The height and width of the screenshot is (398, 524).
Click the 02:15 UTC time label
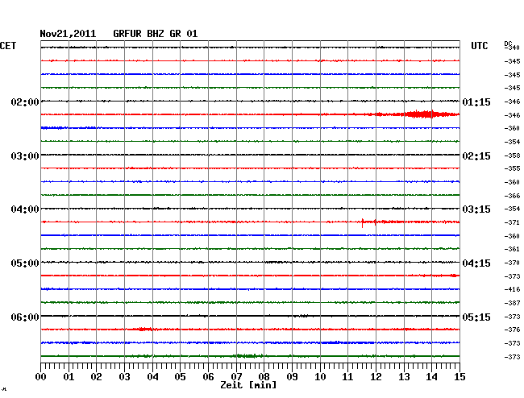pyautogui.click(x=476, y=156)
